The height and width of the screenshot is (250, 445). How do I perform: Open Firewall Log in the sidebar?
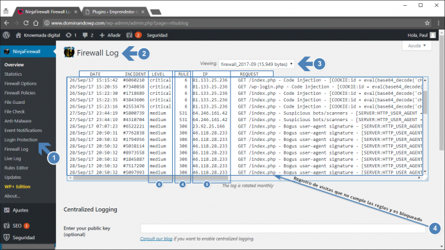pyautogui.click(x=16, y=149)
